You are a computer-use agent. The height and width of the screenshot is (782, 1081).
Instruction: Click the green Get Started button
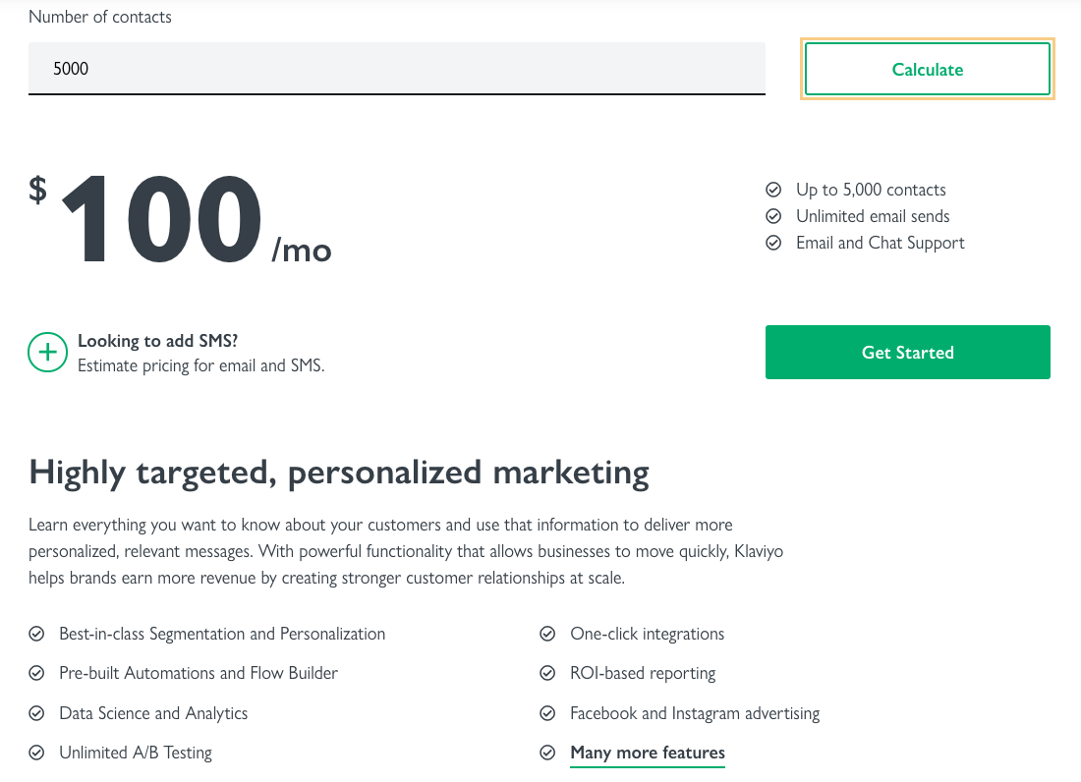click(907, 353)
